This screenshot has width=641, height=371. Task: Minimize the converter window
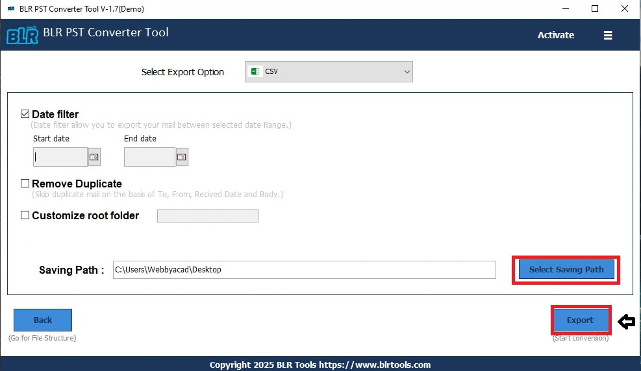[566, 8]
